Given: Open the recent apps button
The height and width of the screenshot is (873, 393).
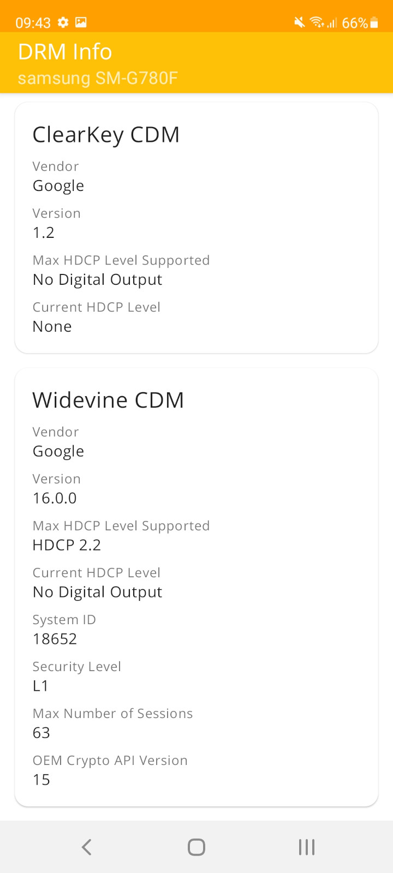Looking at the screenshot, I should tap(307, 847).
